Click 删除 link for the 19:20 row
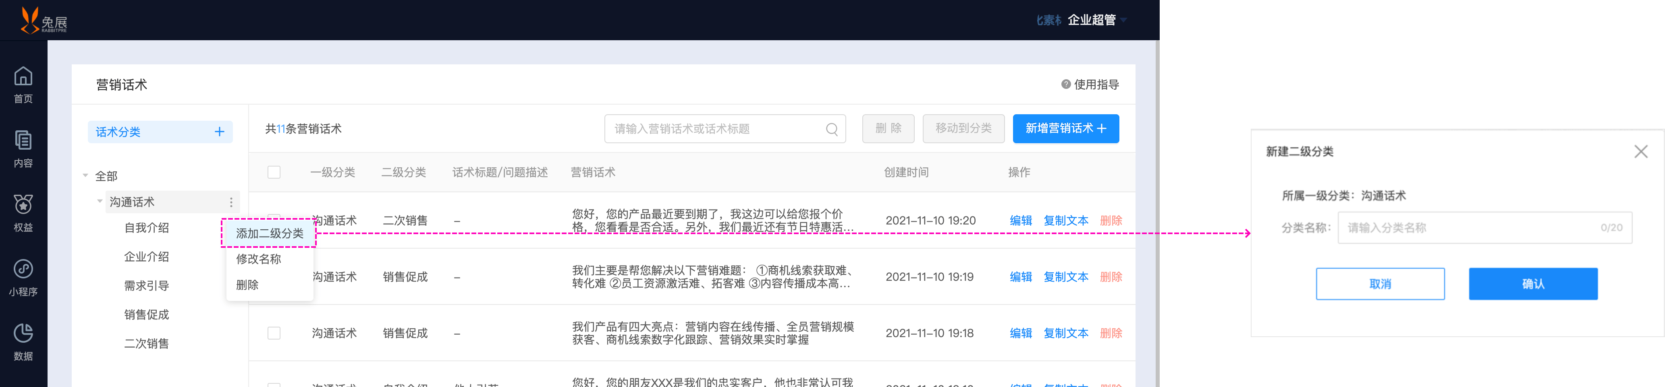This screenshot has height=387, width=1665. click(x=1111, y=220)
